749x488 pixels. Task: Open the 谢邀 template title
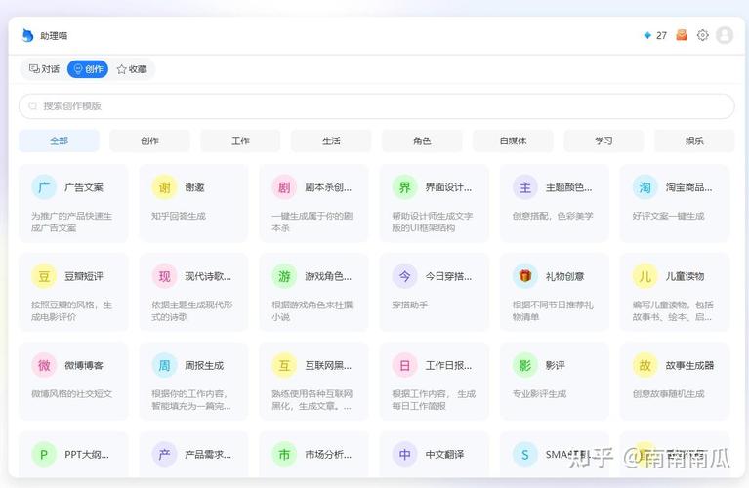click(x=195, y=187)
